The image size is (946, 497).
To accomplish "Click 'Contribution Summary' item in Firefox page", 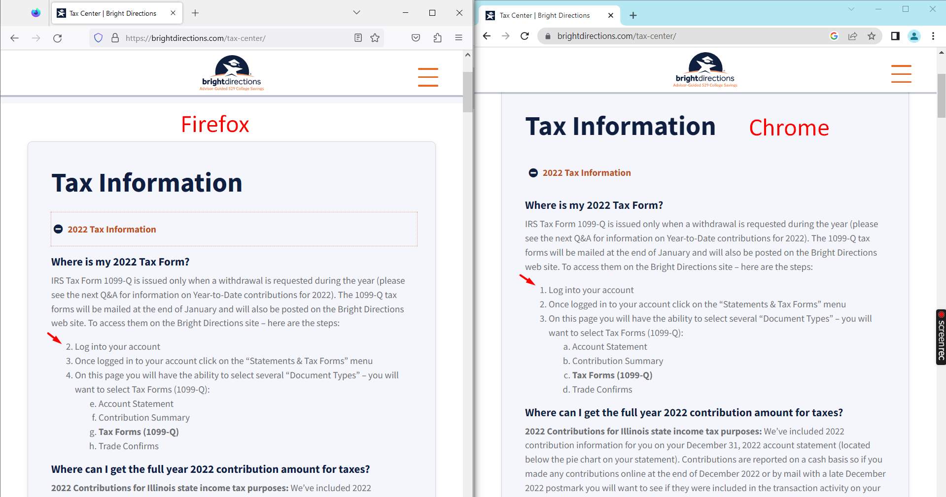I will [144, 418].
